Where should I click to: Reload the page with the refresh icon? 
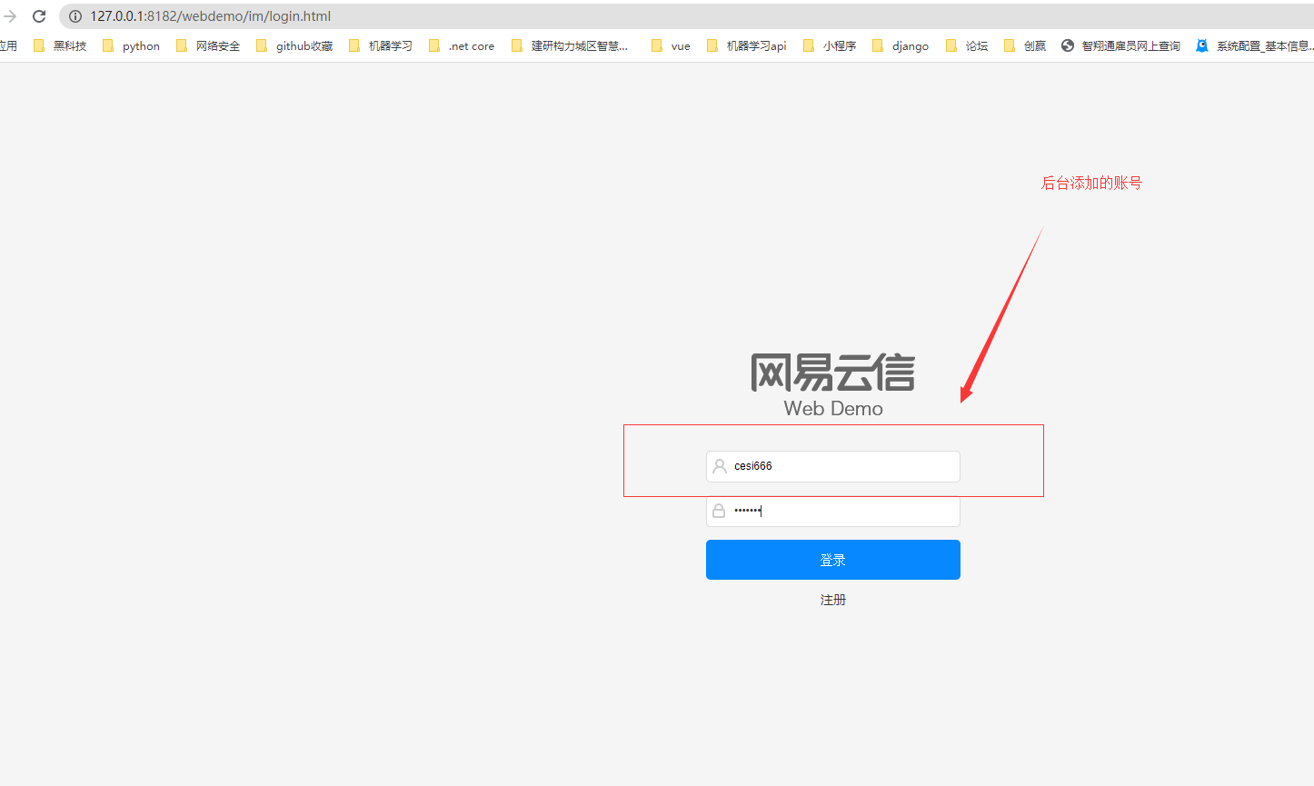[39, 16]
